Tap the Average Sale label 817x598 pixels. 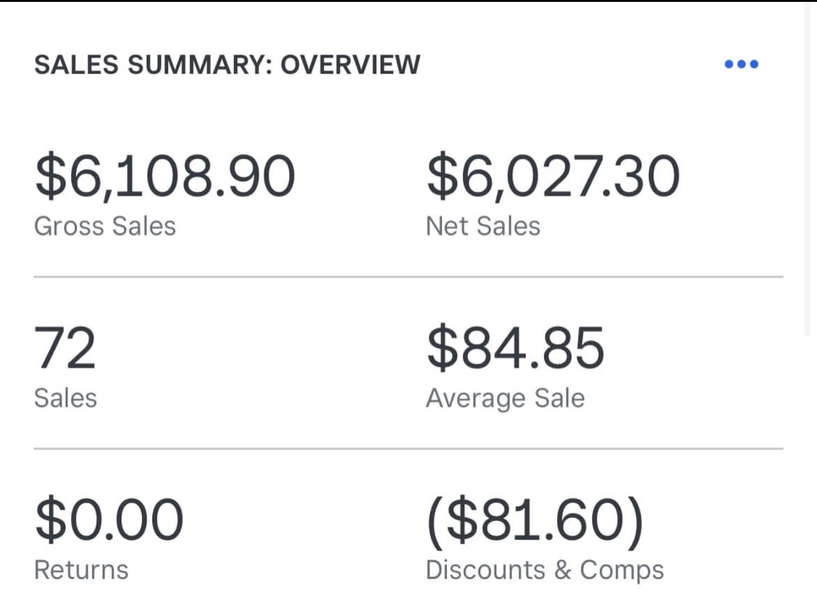click(x=505, y=398)
